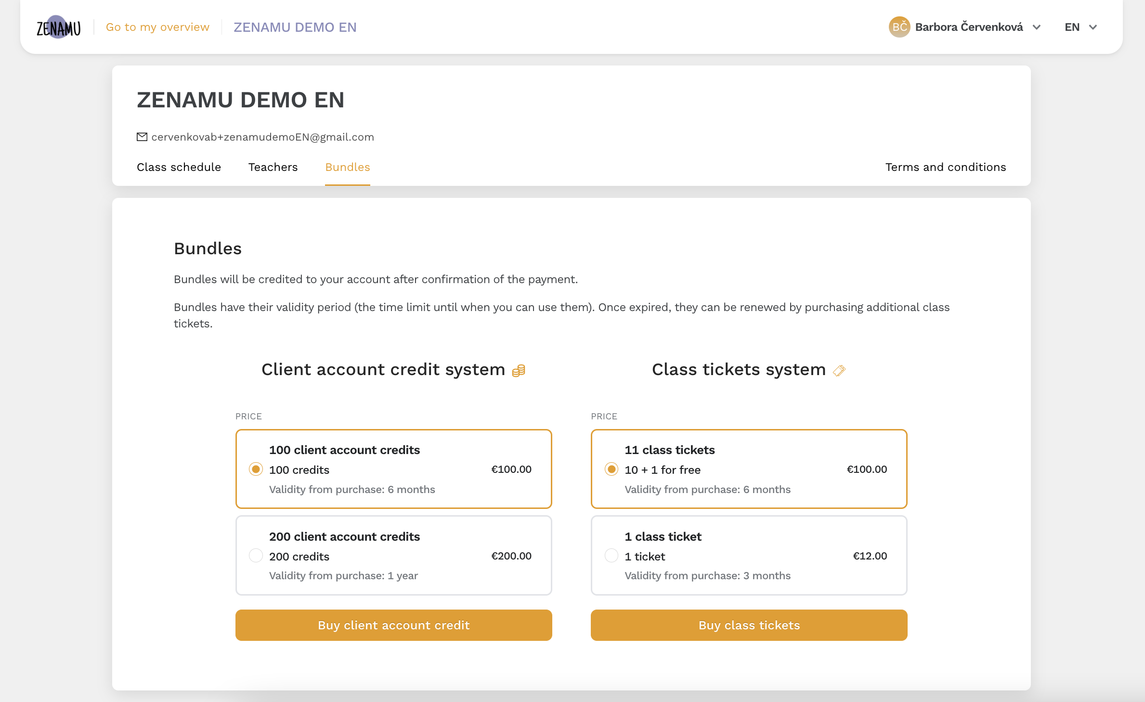Open Terms and conditions link

(x=946, y=167)
